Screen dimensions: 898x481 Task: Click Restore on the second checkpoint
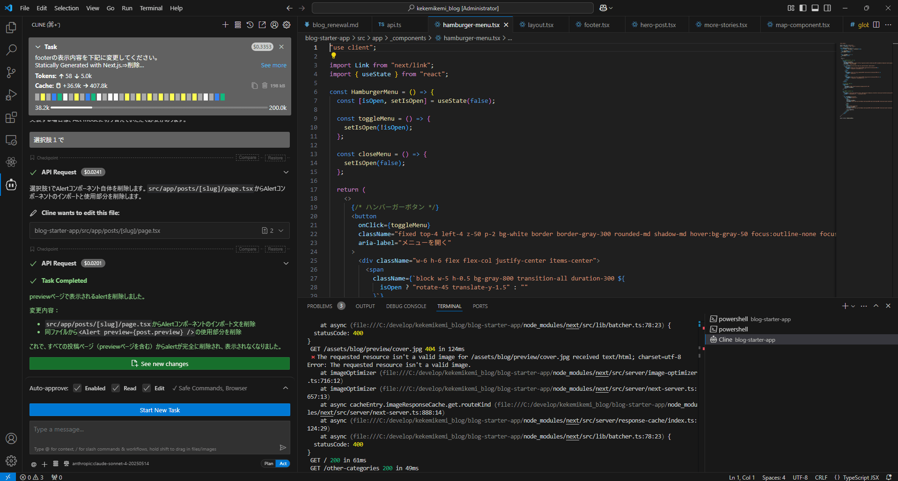click(275, 249)
